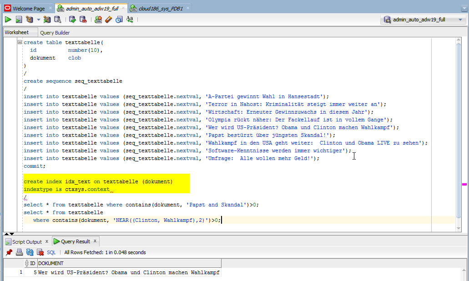Click the line with 'NEAR((Clinton, Wahlkampf),2)'
This screenshot has height=281, width=469.
click(127, 221)
